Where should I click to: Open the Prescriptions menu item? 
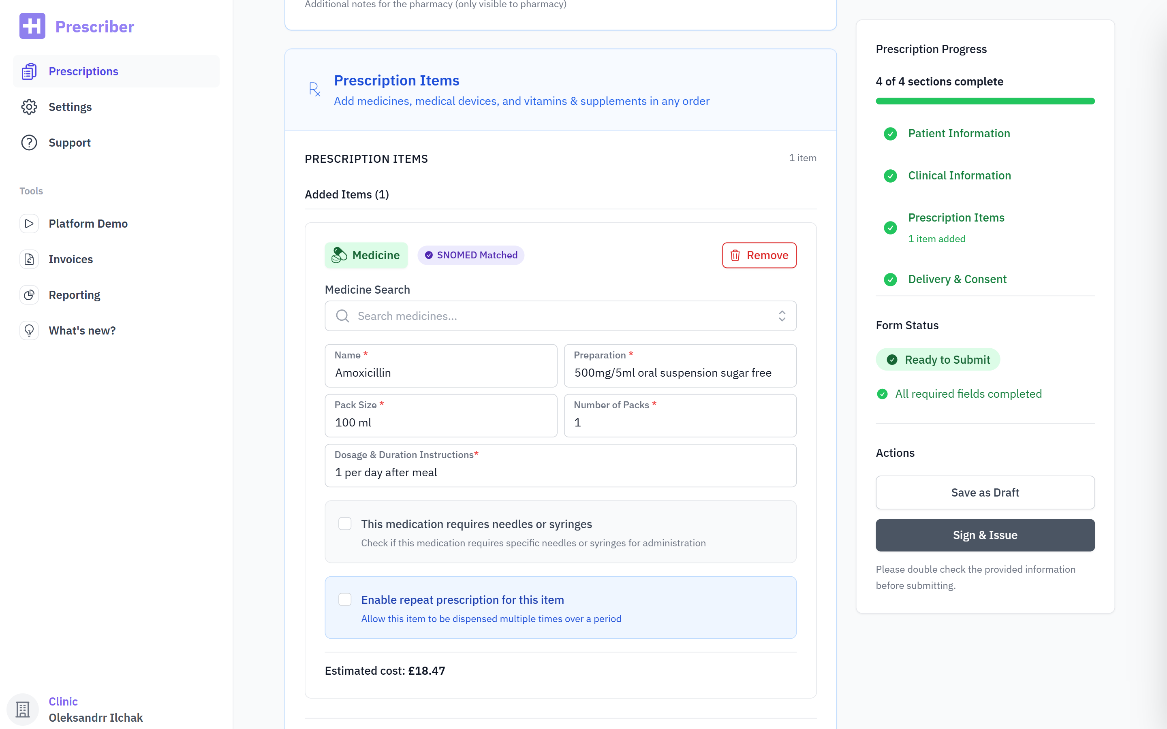tap(83, 71)
